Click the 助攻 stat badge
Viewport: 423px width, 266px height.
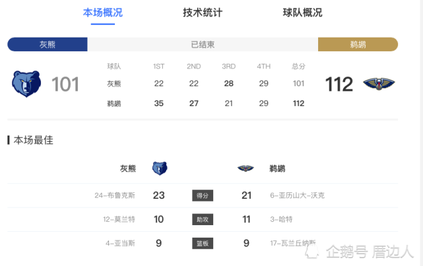(x=203, y=219)
